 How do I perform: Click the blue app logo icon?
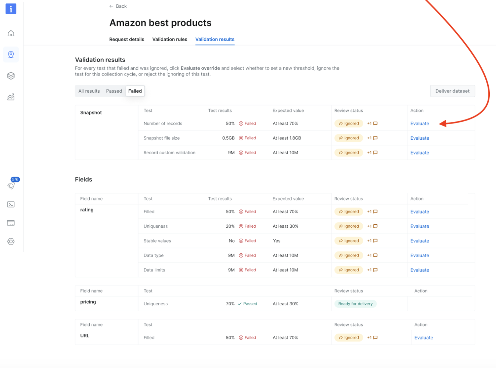coord(11,9)
